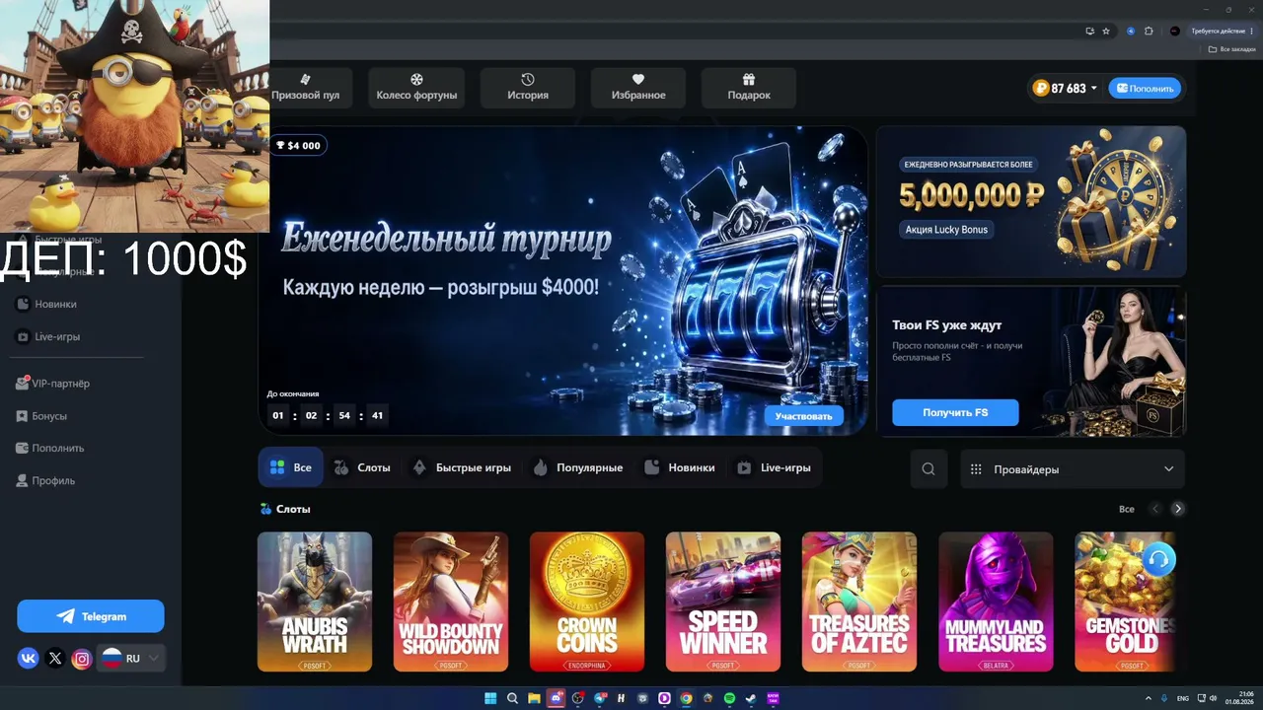
Task: Open the Gemstones Gold slot
Action: point(1125,602)
